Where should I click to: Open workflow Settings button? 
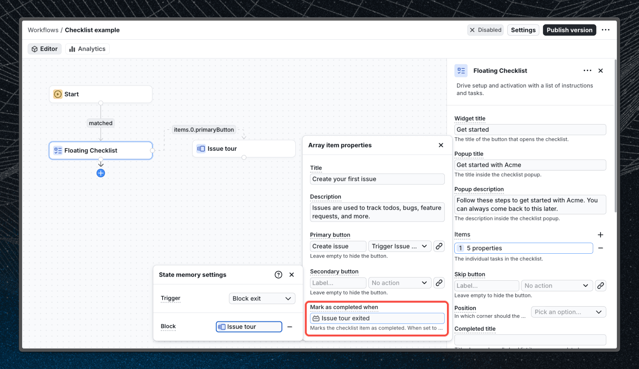tap(523, 30)
